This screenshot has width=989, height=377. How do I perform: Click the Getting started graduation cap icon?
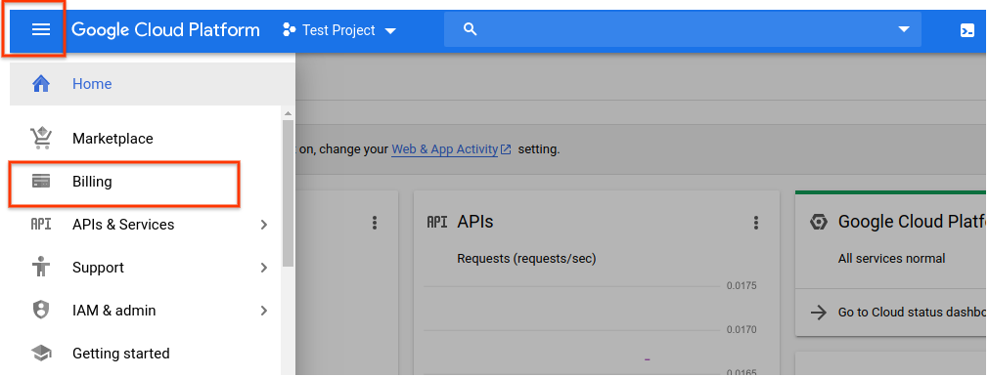click(41, 354)
